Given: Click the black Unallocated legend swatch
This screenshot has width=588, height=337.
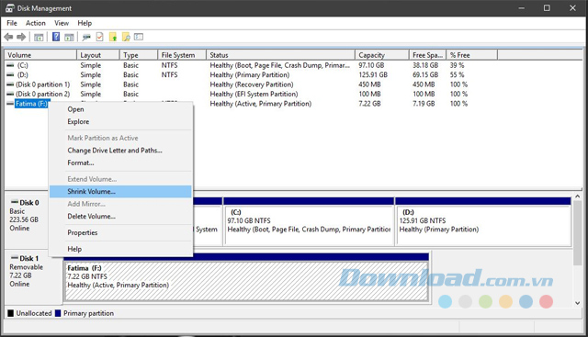Looking at the screenshot, I should 10,313.
